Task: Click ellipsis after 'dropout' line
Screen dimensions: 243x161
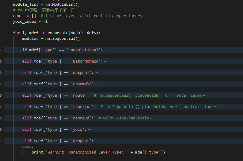Action: [x=96, y=141]
